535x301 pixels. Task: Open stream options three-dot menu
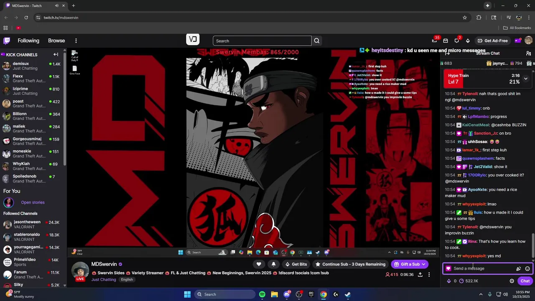[x=429, y=275]
